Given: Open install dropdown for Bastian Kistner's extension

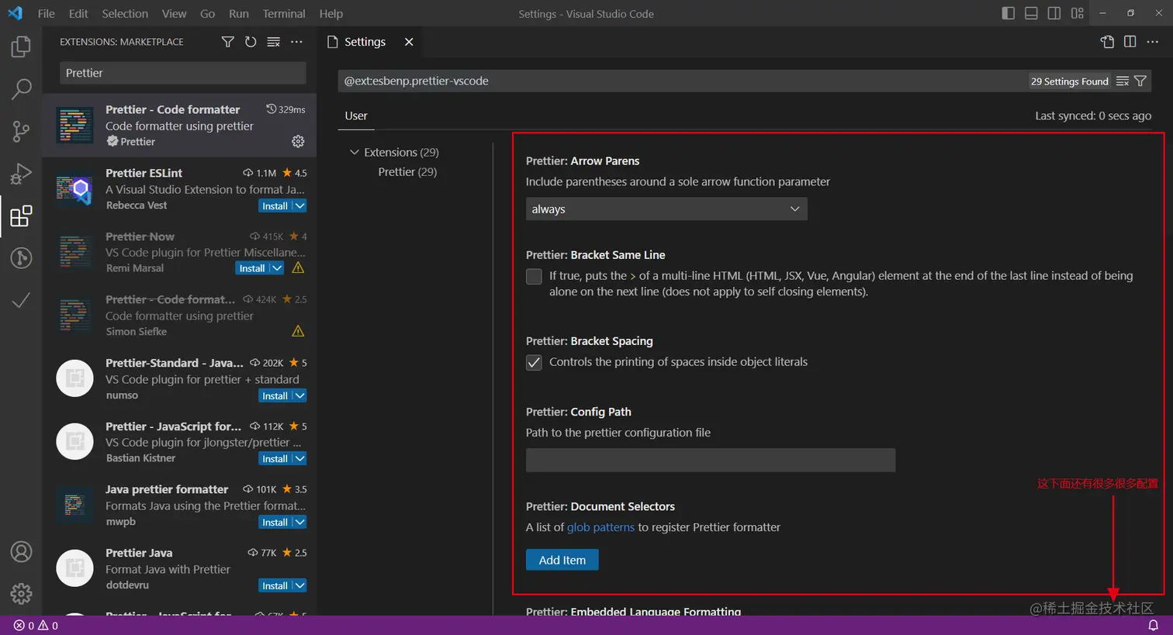Looking at the screenshot, I should 299,459.
